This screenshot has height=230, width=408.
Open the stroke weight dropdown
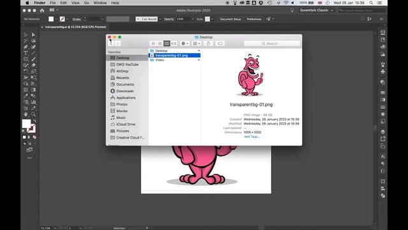tap(102, 19)
